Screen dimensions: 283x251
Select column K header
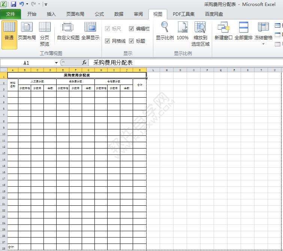140,70
